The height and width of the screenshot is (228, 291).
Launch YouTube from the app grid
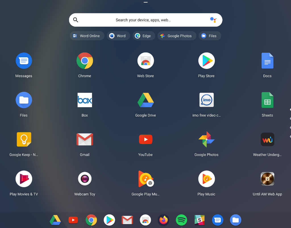(x=145, y=140)
